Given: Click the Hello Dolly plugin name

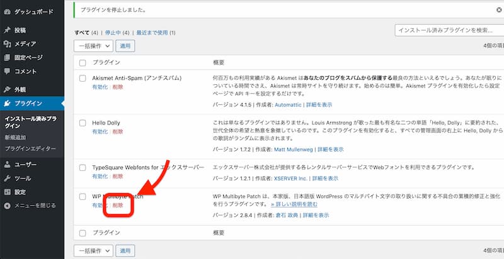Looking at the screenshot, I should 106,123.
